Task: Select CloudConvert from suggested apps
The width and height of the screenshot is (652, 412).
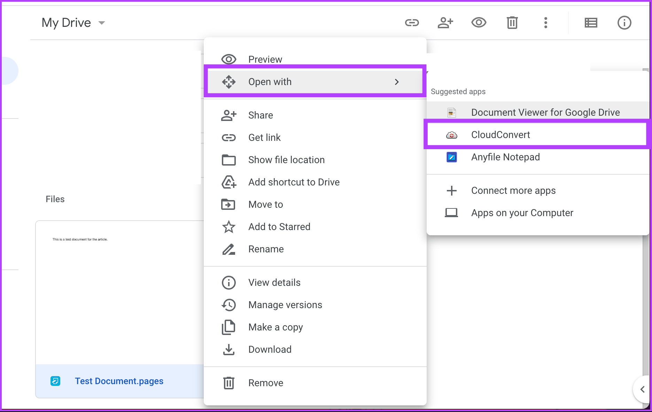Action: click(500, 135)
